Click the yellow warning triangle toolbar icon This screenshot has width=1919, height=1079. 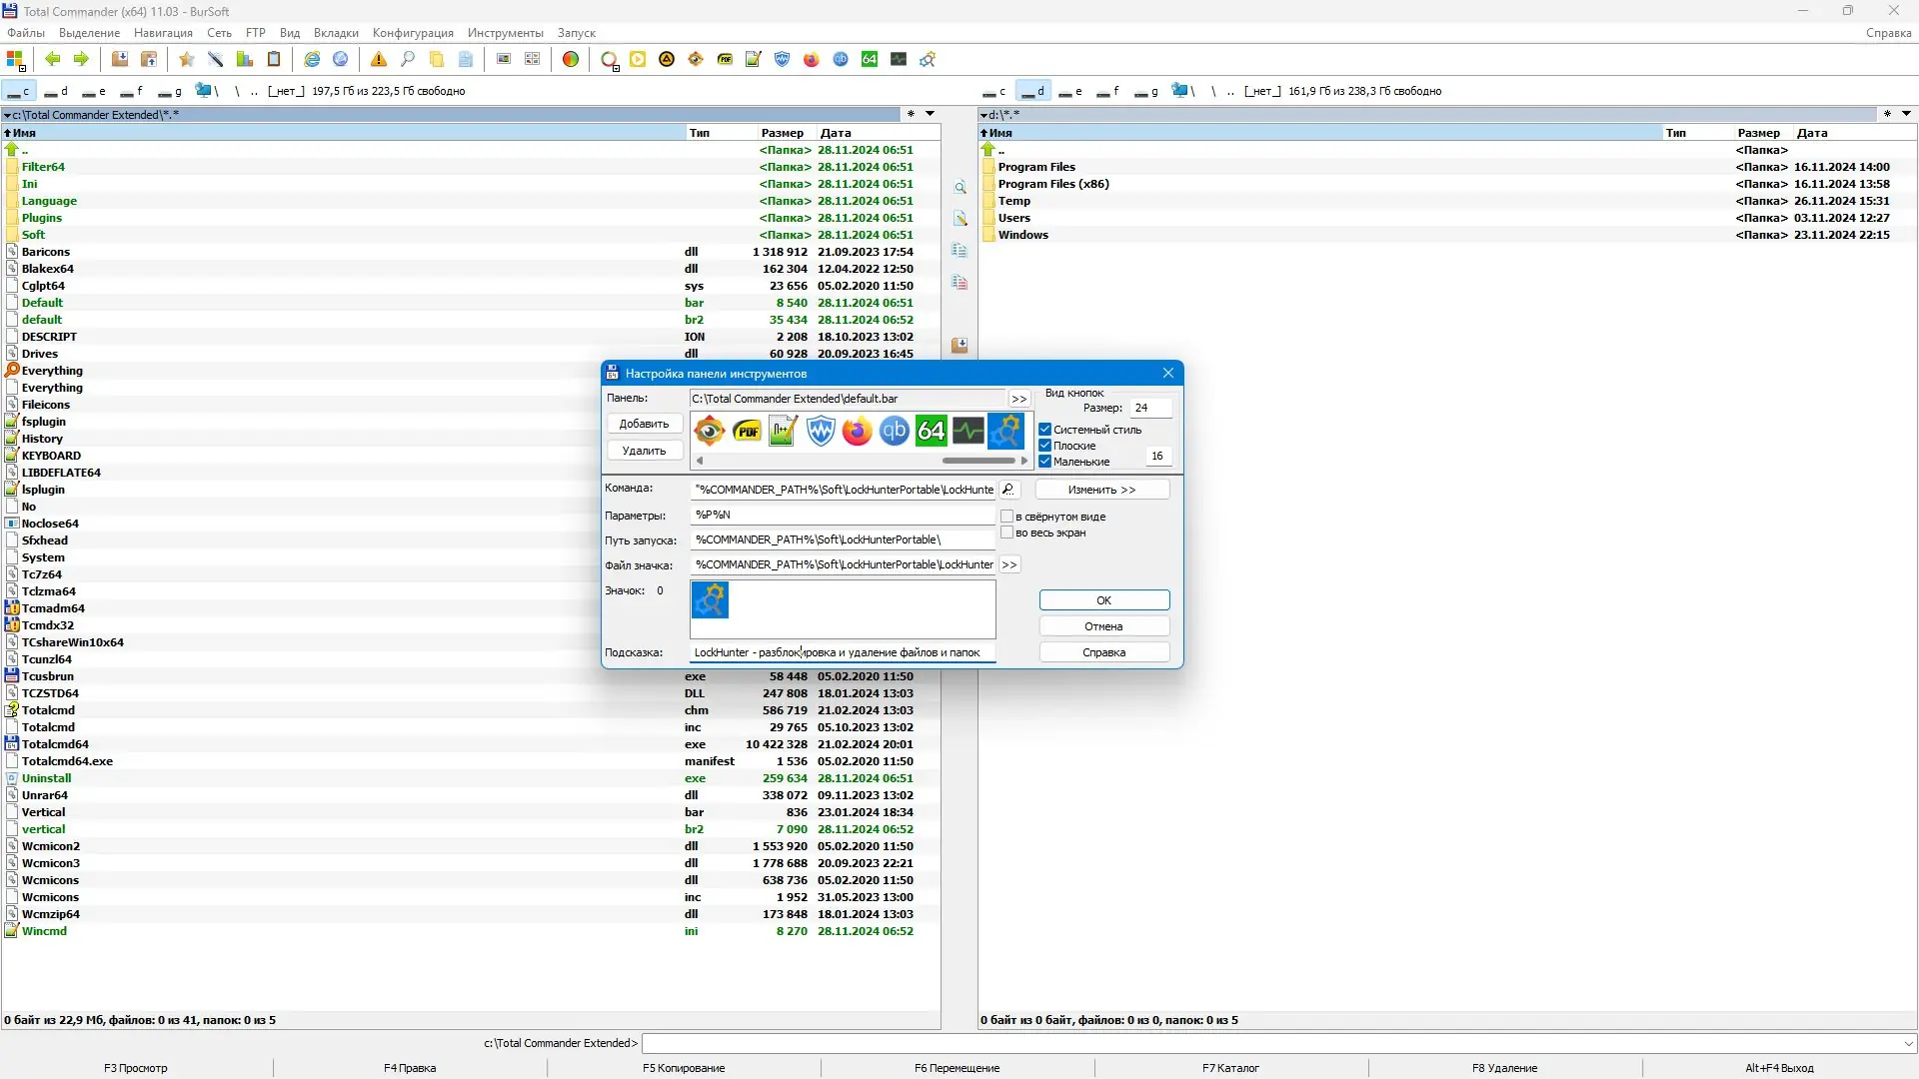[x=379, y=60]
